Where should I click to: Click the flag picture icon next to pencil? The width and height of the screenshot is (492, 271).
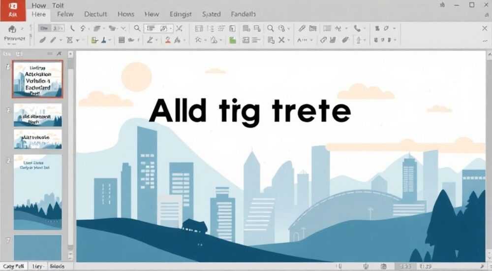(312, 28)
